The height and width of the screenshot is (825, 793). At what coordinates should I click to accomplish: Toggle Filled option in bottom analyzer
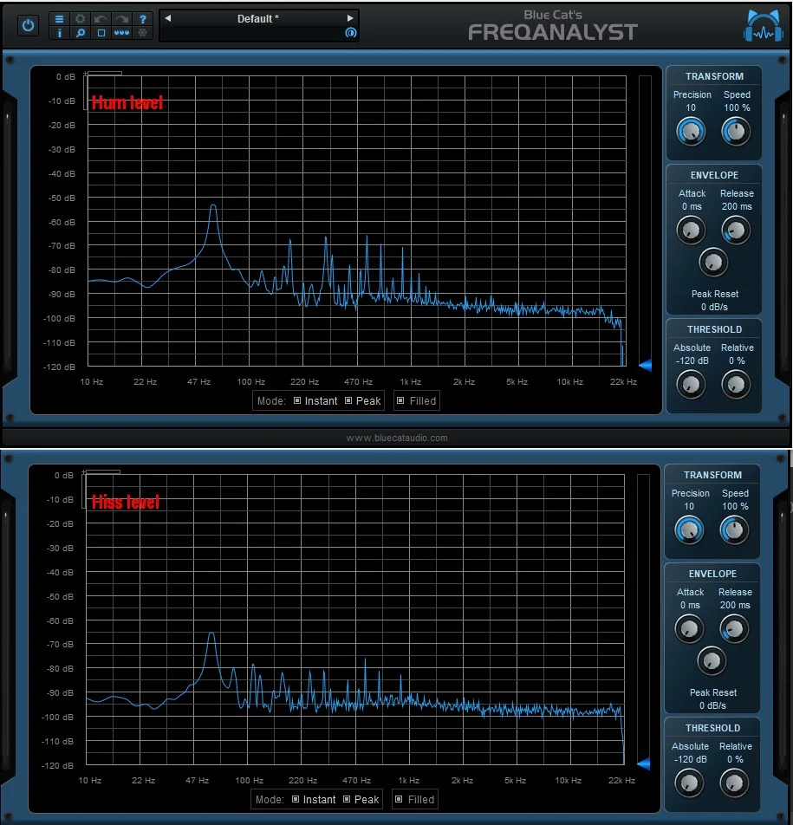[414, 800]
